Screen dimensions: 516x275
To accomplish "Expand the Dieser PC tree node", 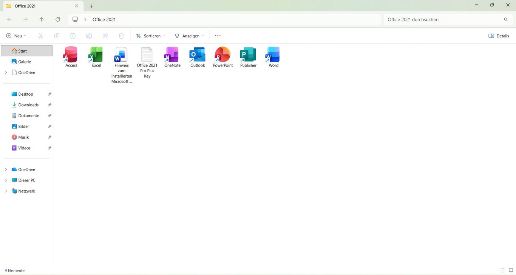I will 6,180.
